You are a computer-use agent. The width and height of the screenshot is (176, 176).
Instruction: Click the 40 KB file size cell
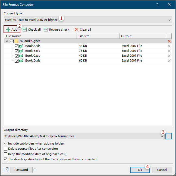pos(83,56)
